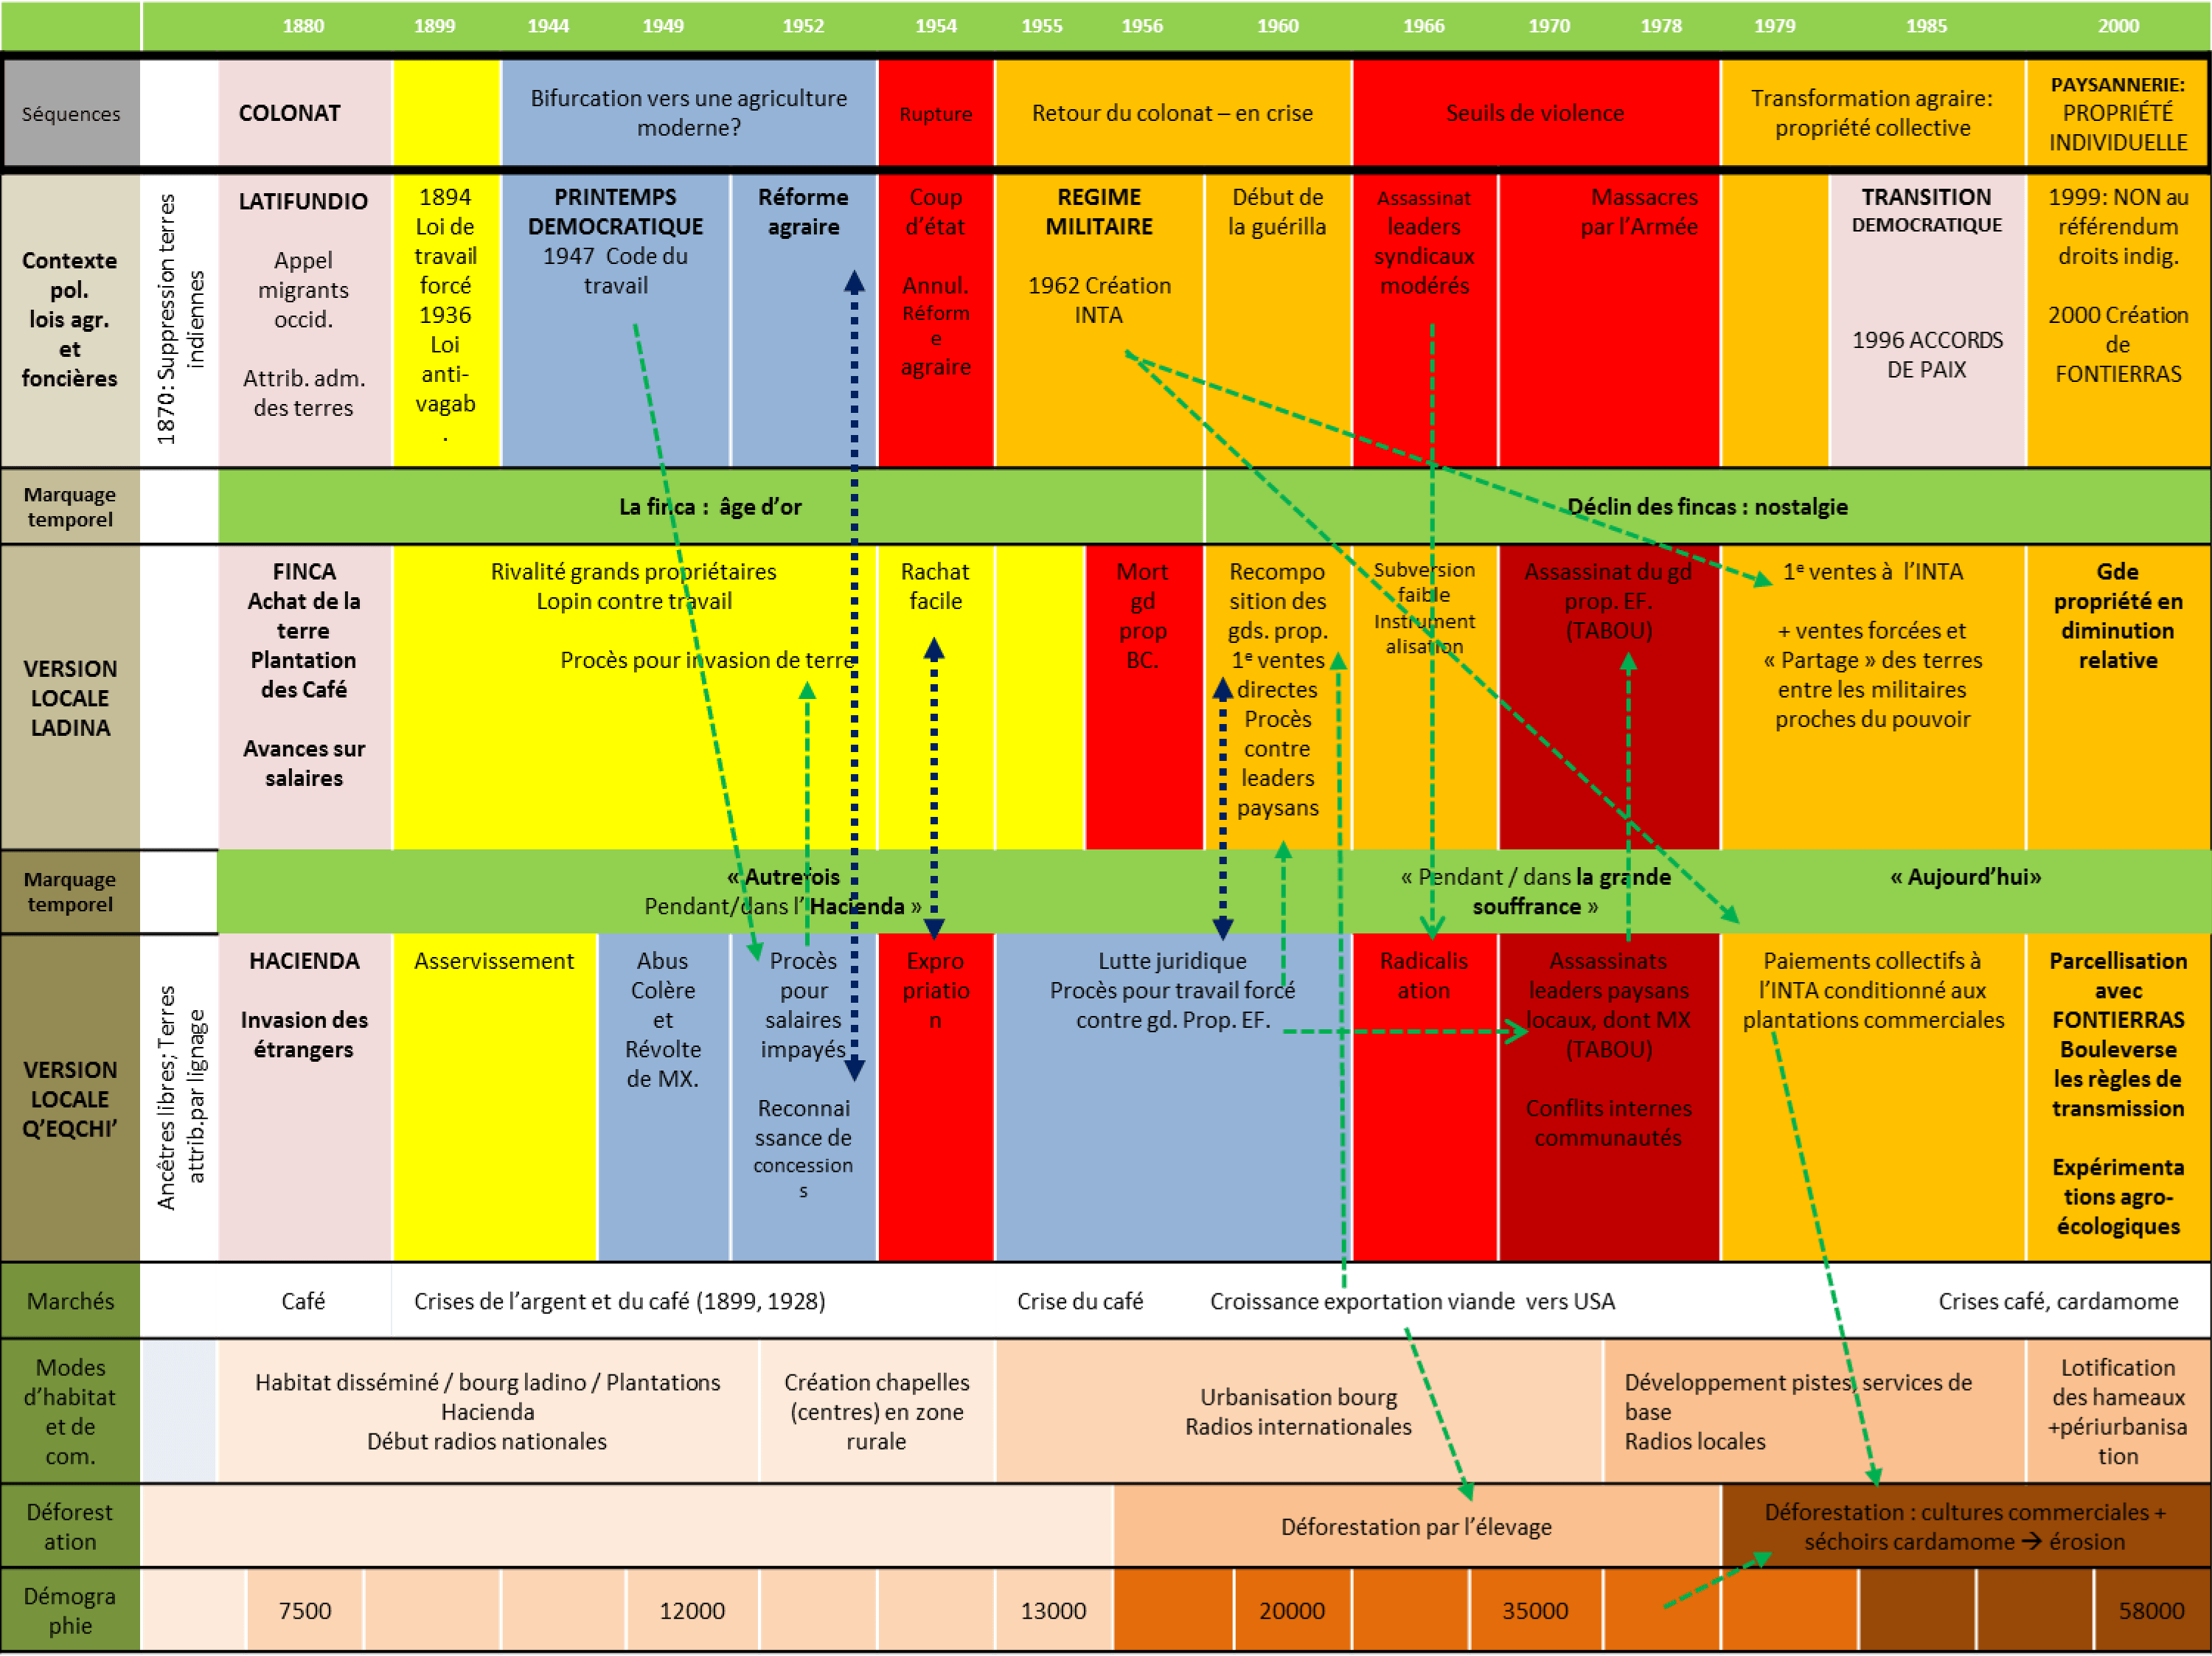
Task: Click the '« Aujourd'hui»' marker
Action: (1965, 877)
